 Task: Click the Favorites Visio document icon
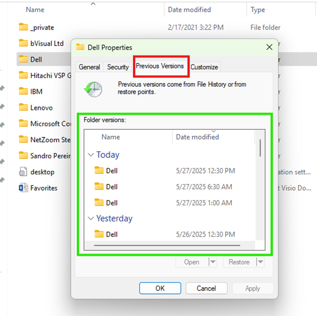23,188
